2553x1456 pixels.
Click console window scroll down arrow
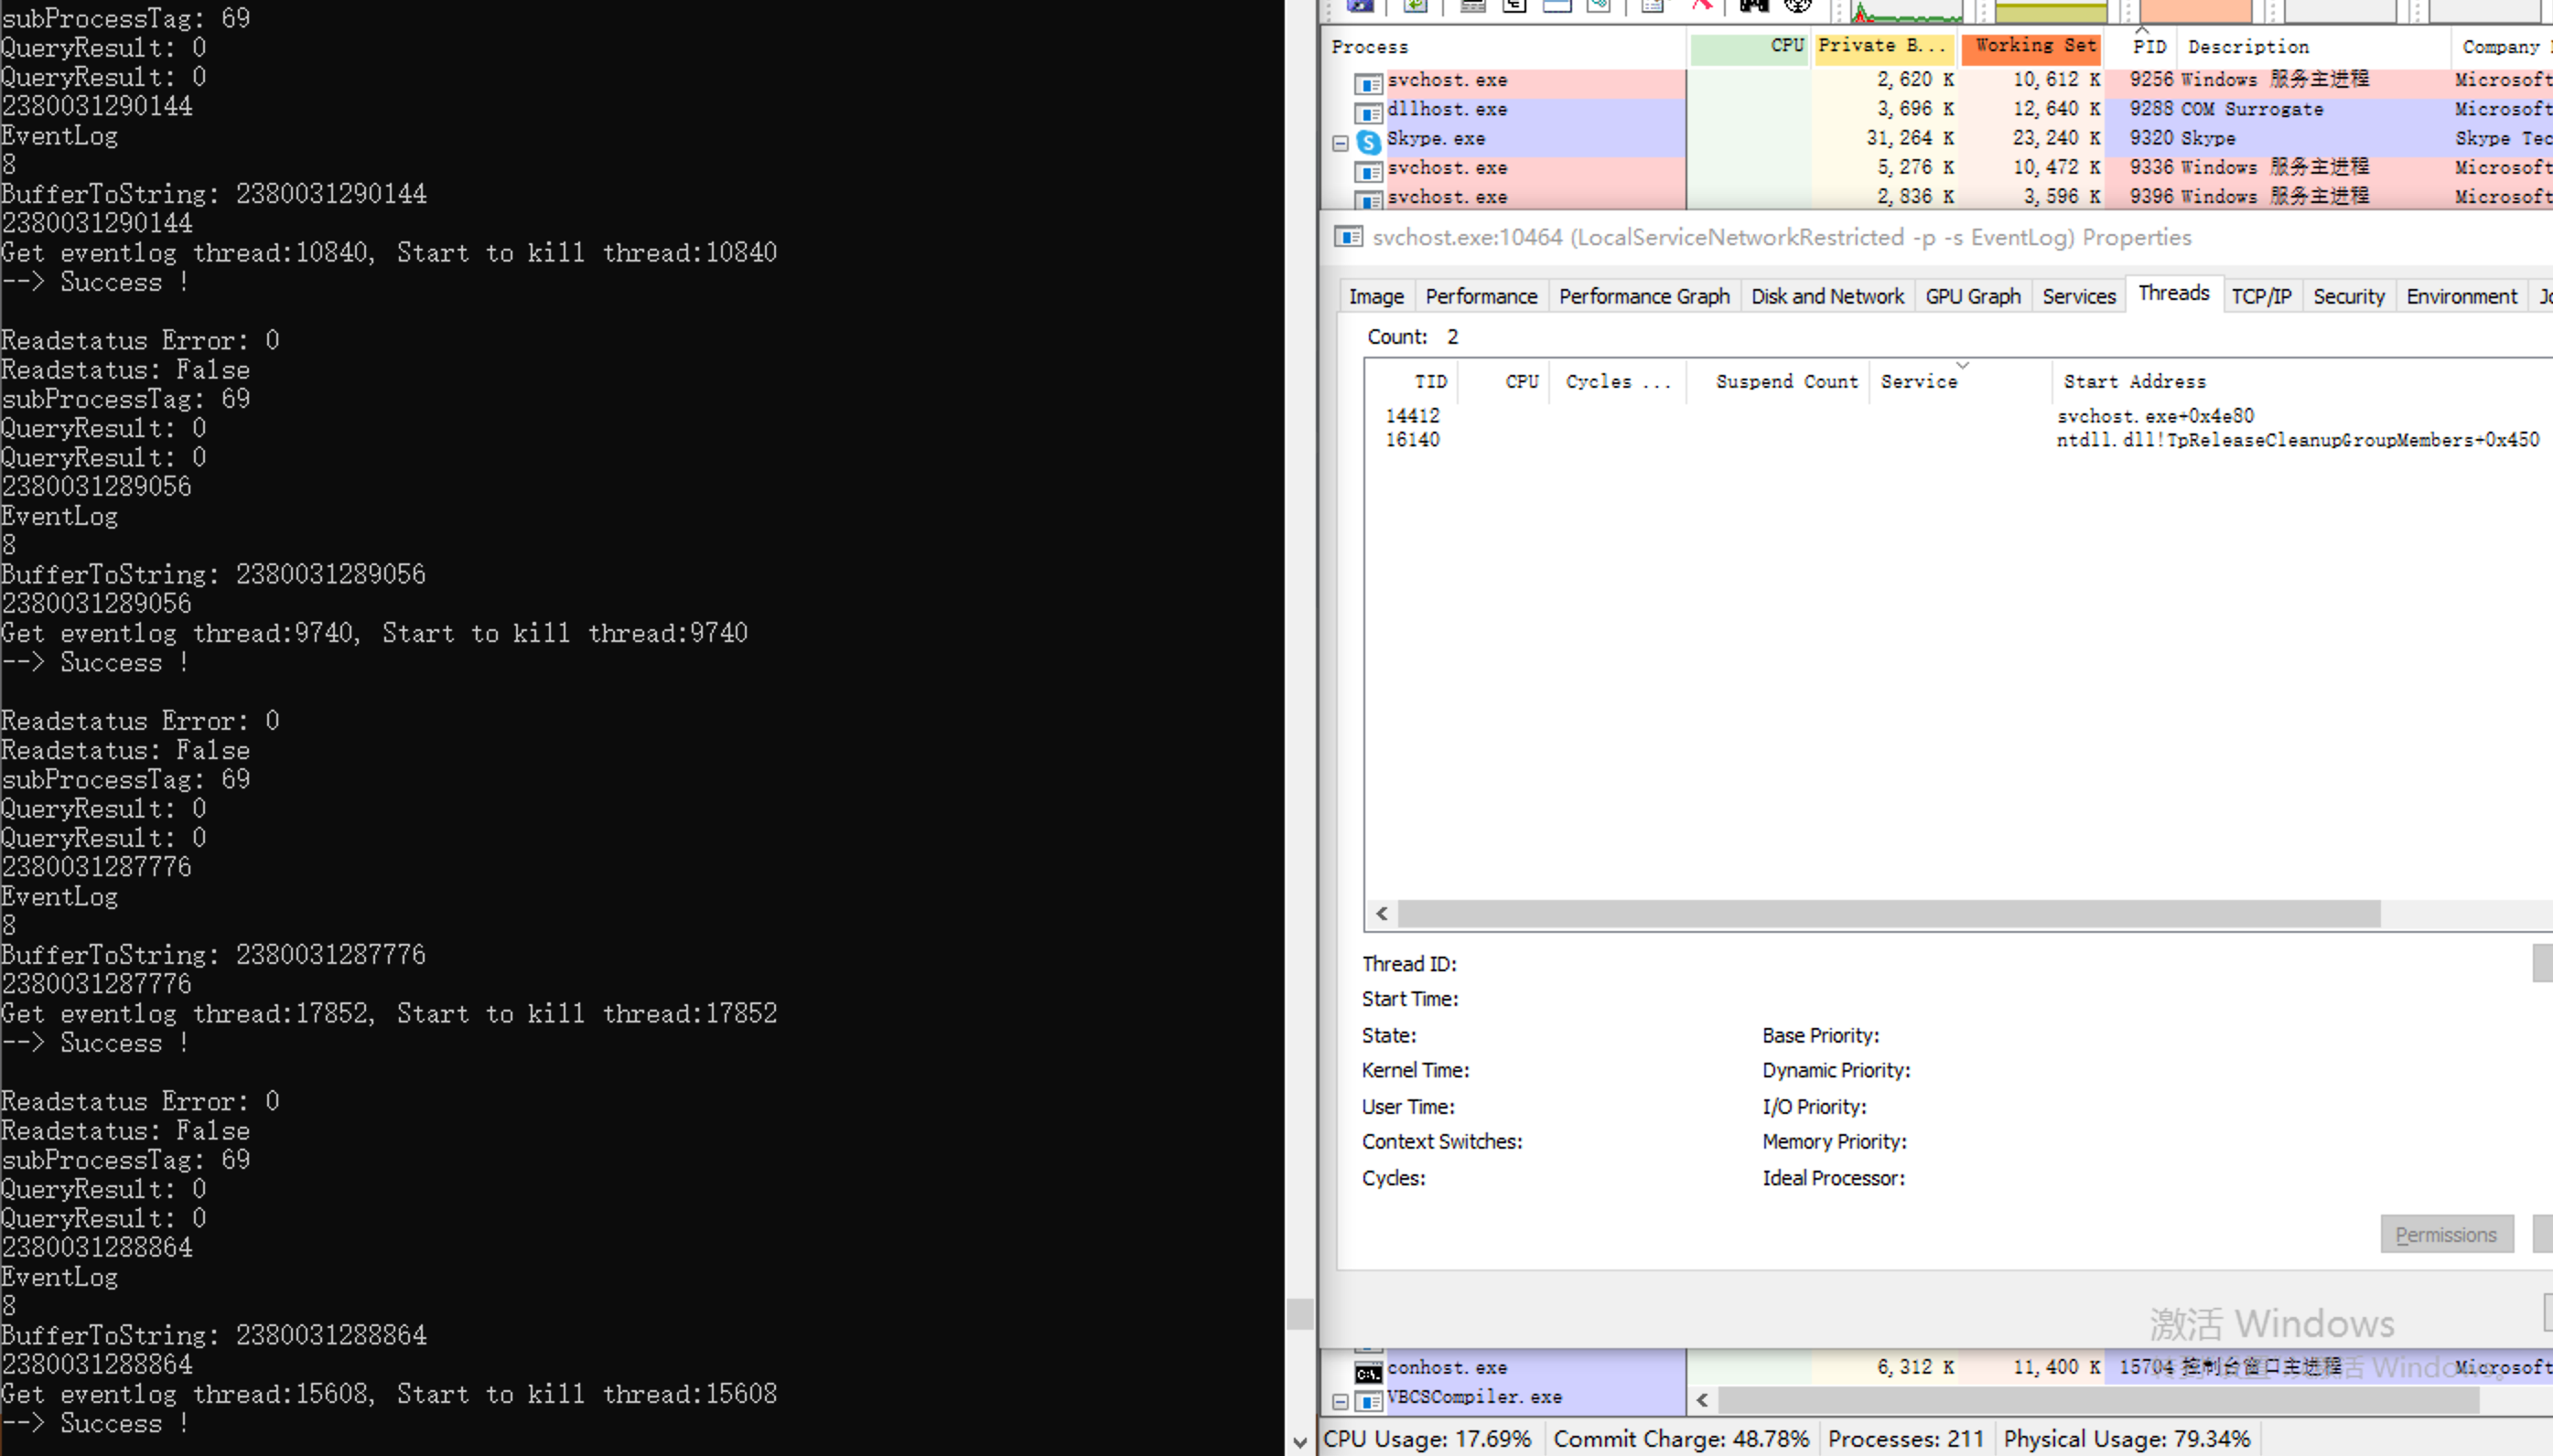[x=1299, y=1442]
